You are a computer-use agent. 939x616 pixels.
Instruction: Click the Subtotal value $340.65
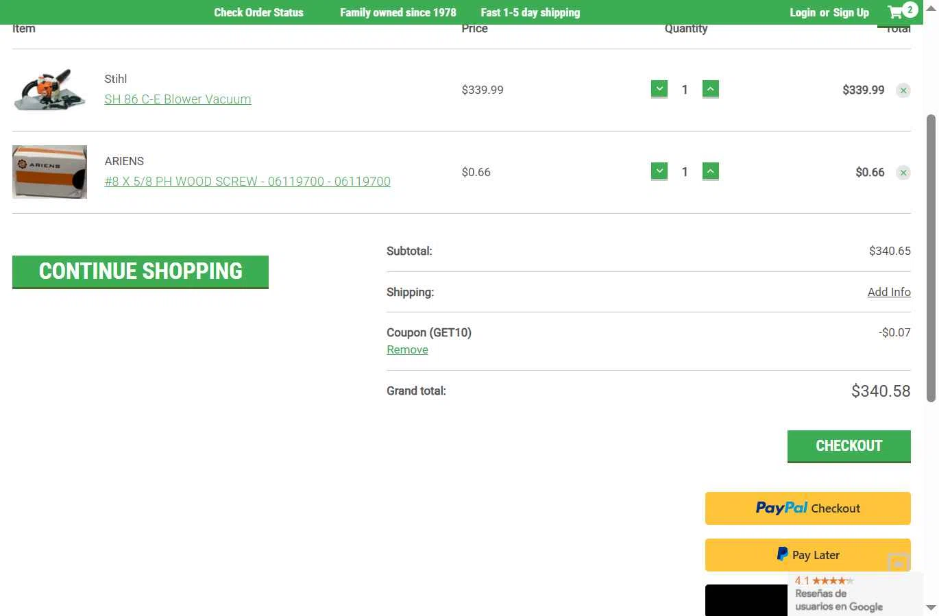pos(890,251)
